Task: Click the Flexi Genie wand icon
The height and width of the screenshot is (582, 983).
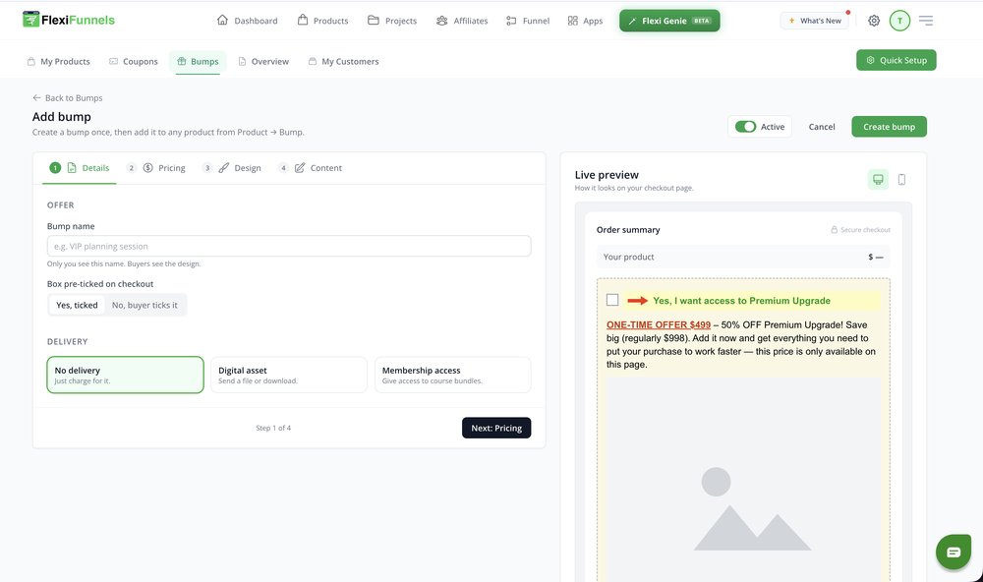Action: [632, 22]
